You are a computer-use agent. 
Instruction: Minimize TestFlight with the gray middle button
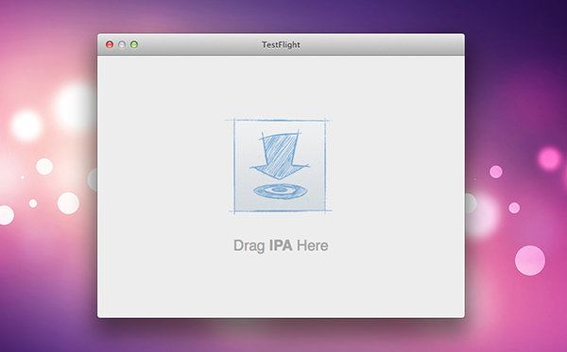click(x=122, y=44)
